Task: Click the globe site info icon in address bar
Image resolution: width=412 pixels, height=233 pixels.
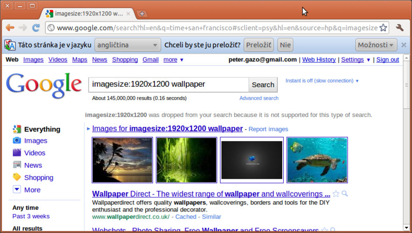Action: (51, 28)
